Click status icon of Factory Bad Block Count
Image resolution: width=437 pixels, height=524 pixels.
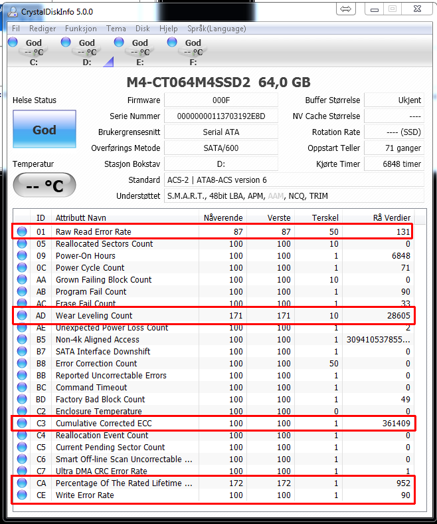[x=22, y=399]
